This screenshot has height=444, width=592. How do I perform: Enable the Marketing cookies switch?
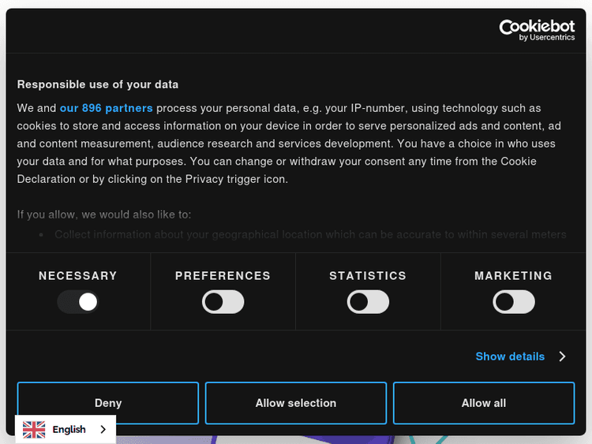pos(513,302)
